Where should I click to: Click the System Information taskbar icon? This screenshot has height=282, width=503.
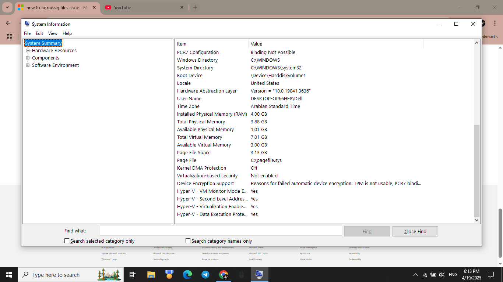click(259, 275)
